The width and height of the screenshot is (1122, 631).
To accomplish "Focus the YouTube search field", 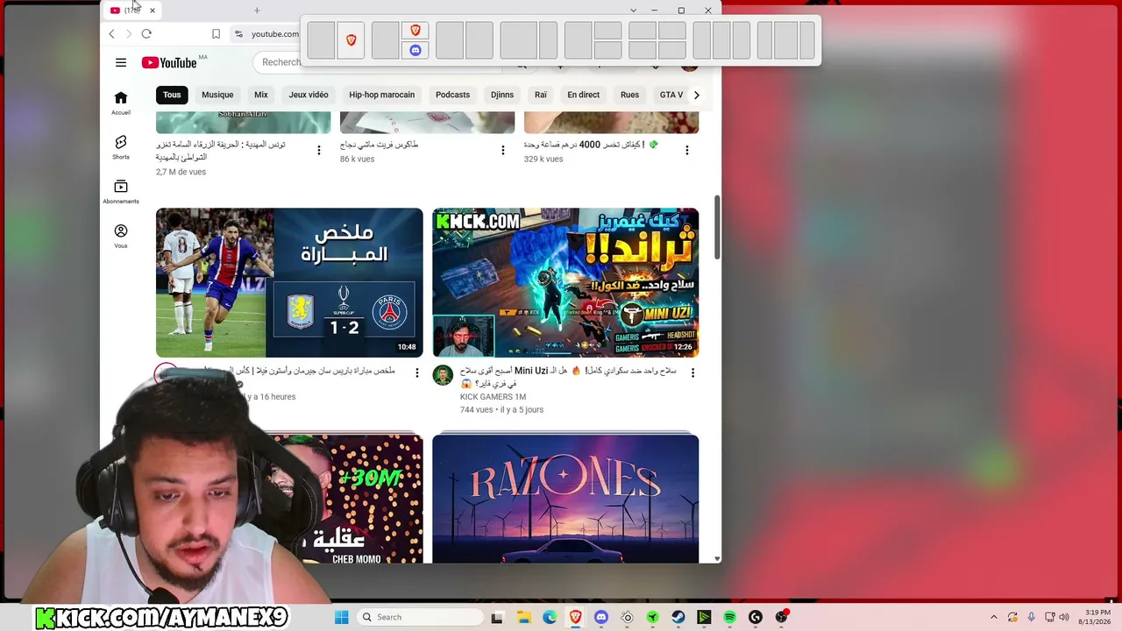I will tap(280, 62).
